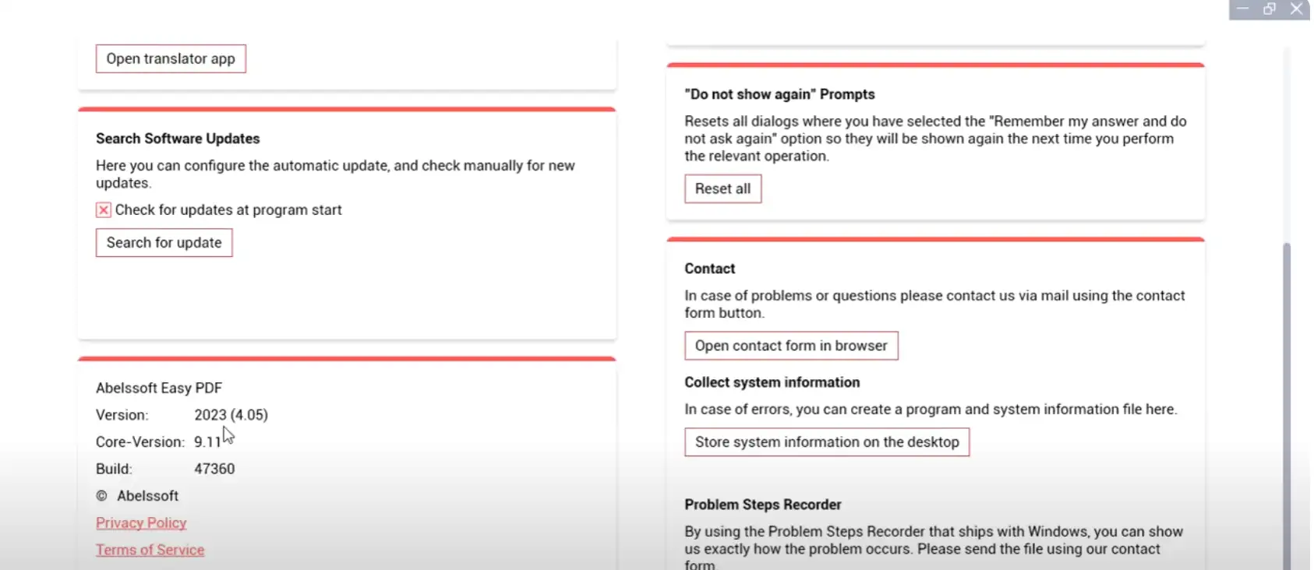The height and width of the screenshot is (570, 1314).
Task: Click the build number 47360
Action: tap(214, 469)
